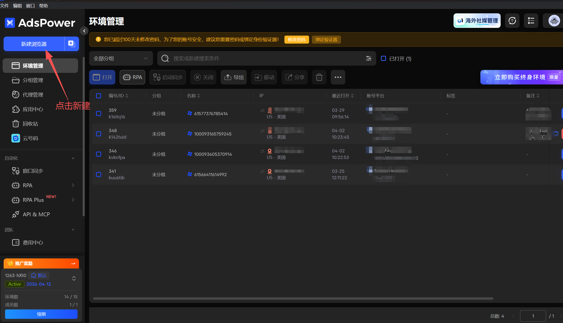
Task: Collapse the left sidebar with the chevron
Action: [84, 31]
